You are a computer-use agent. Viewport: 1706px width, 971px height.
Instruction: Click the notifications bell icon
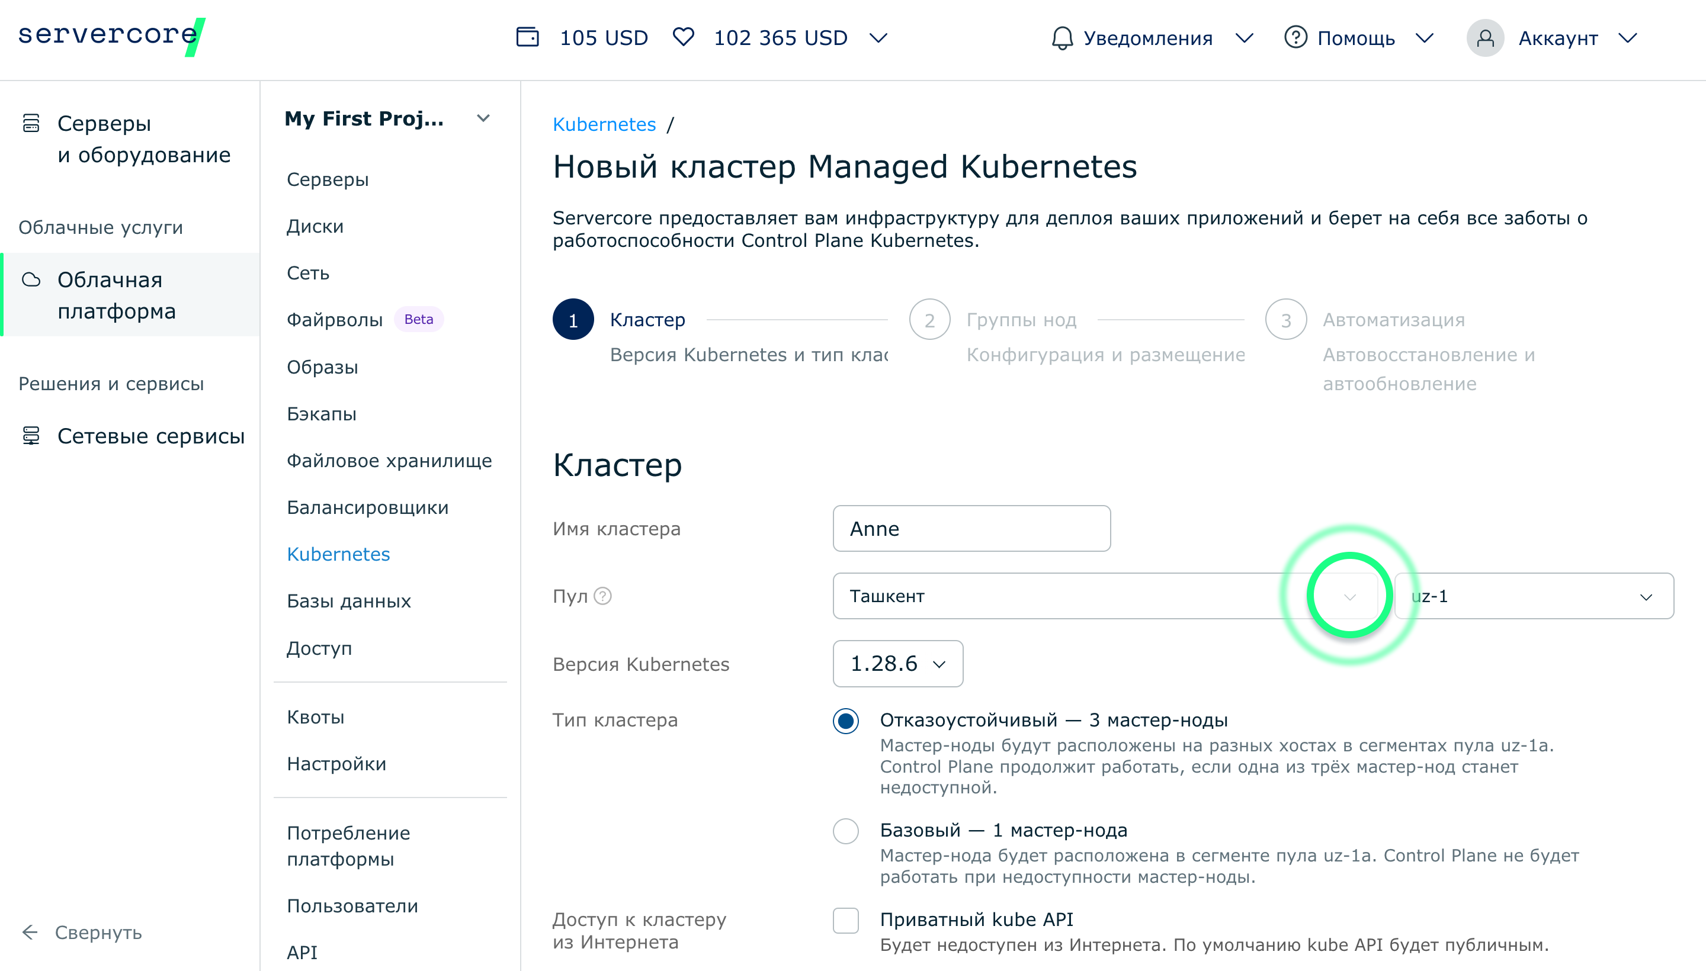[x=1062, y=38]
